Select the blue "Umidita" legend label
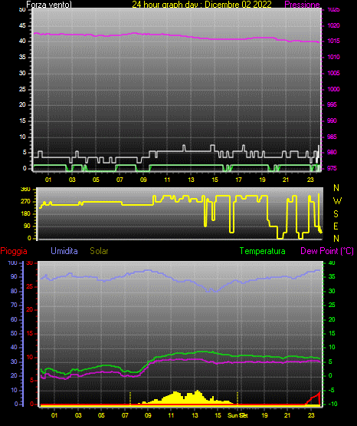This screenshot has width=357, height=426. pyautogui.click(x=64, y=251)
